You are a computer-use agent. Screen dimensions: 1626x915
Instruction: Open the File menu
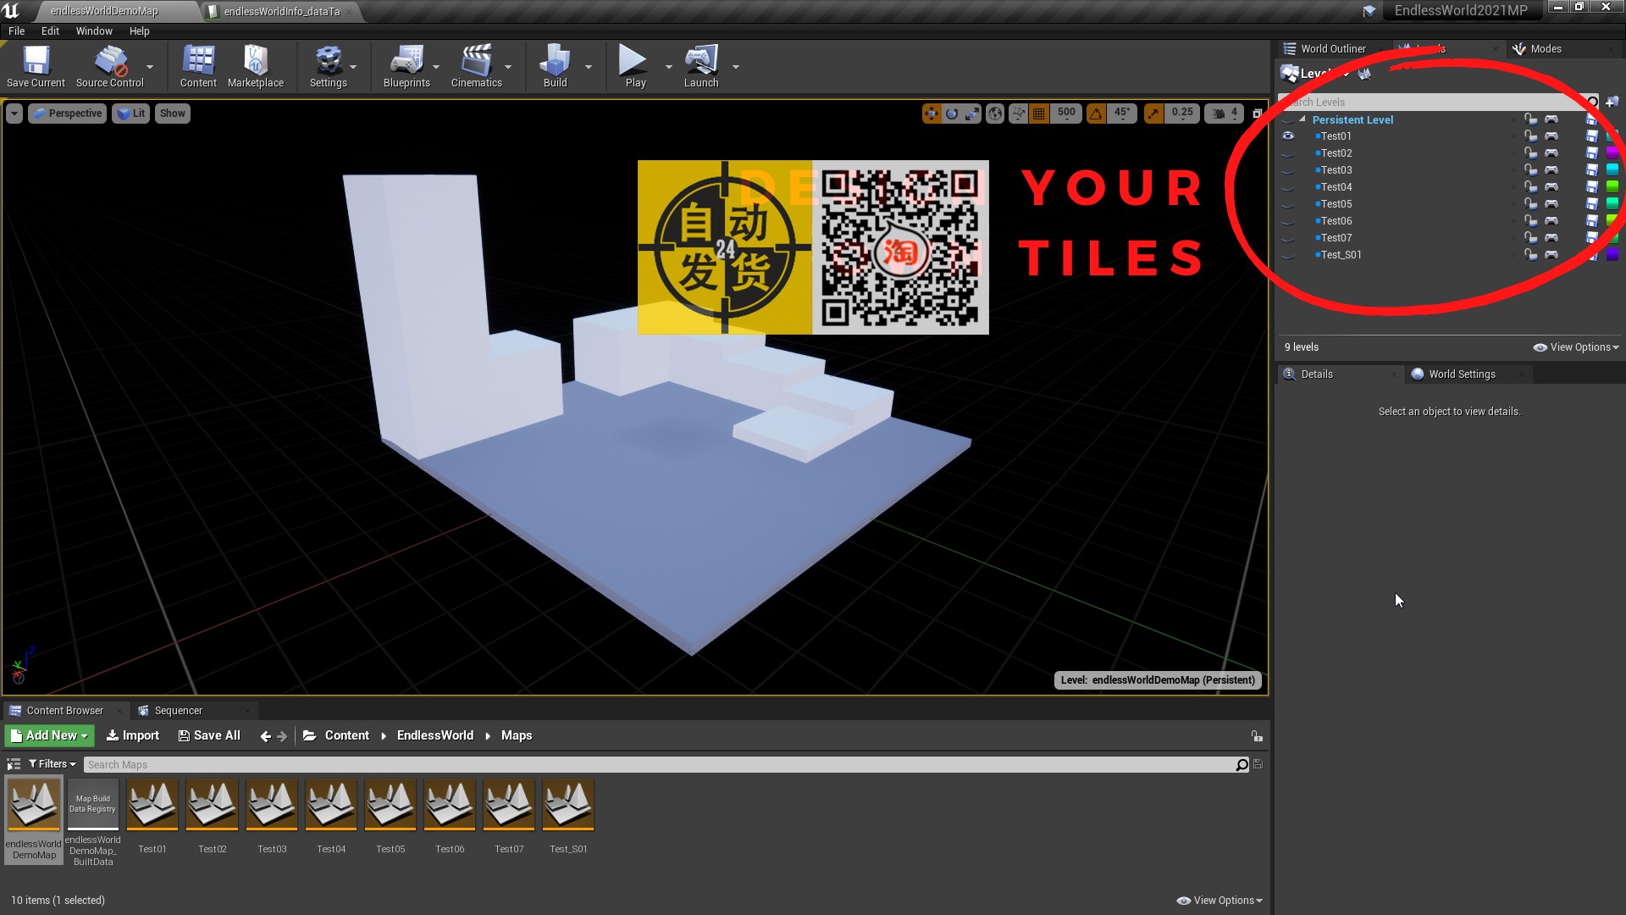17,30
